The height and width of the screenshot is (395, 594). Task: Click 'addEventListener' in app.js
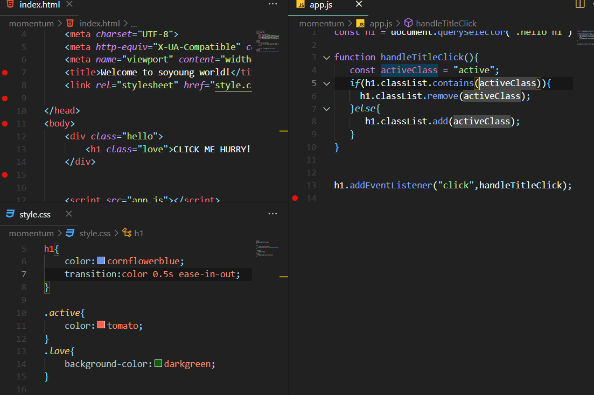pyautogui.click(x=391, y=185)
